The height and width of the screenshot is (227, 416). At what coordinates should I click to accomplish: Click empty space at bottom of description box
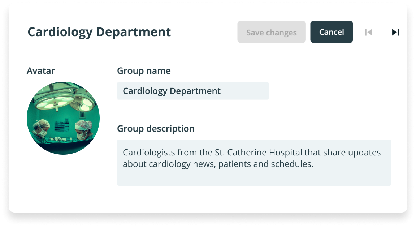tap(254, 179)
